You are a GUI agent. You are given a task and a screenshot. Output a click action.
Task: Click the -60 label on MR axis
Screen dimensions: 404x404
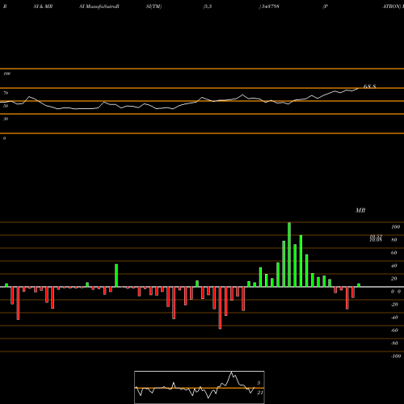pos(394,330)
